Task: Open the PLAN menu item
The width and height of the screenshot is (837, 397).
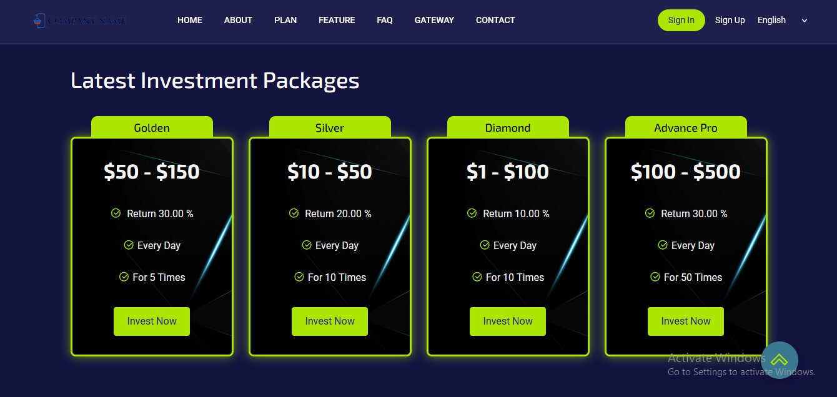Action: [285, 20]
